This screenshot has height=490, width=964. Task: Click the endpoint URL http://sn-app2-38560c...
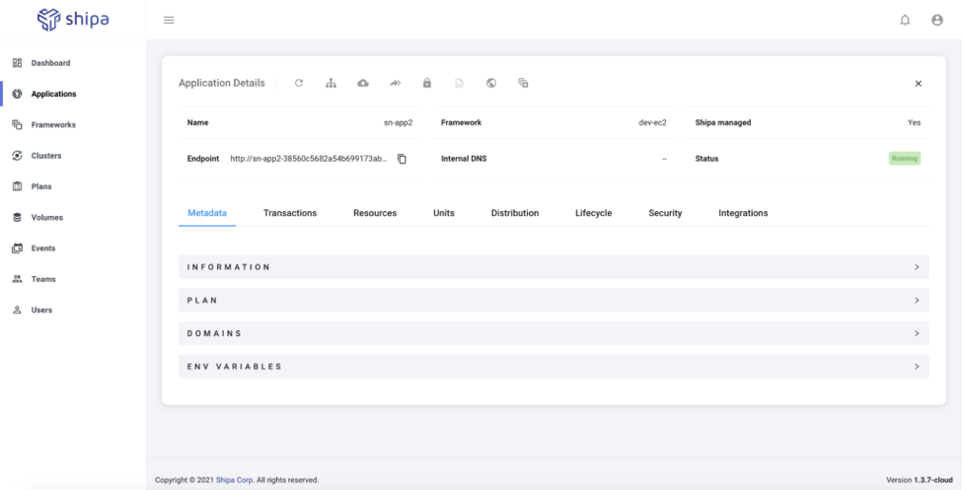click(309, 159)
